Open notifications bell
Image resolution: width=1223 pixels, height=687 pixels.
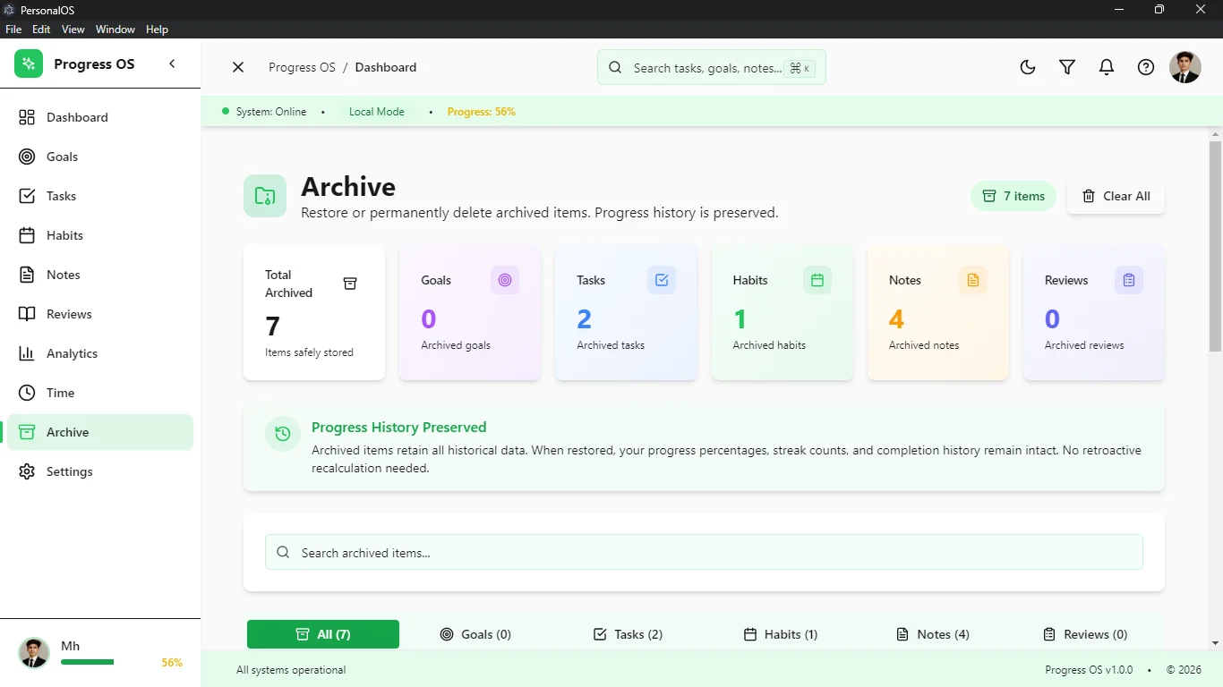pos(1107,67)
